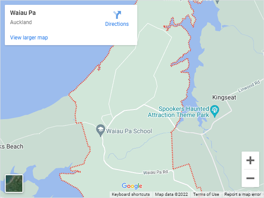This screenshot has height=198, width=264.
Task: Select the Spookers Haunted Attraction Theme Park label
Action: pyautogui.click(x=178, y=112)
